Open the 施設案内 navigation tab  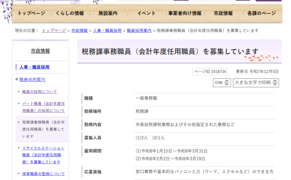108,14
